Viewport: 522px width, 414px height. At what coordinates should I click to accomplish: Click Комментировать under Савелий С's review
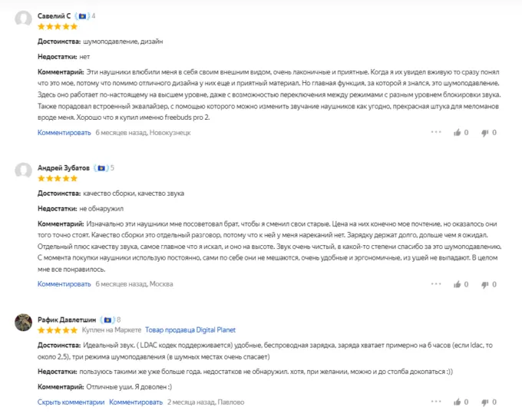click(64, 133)
